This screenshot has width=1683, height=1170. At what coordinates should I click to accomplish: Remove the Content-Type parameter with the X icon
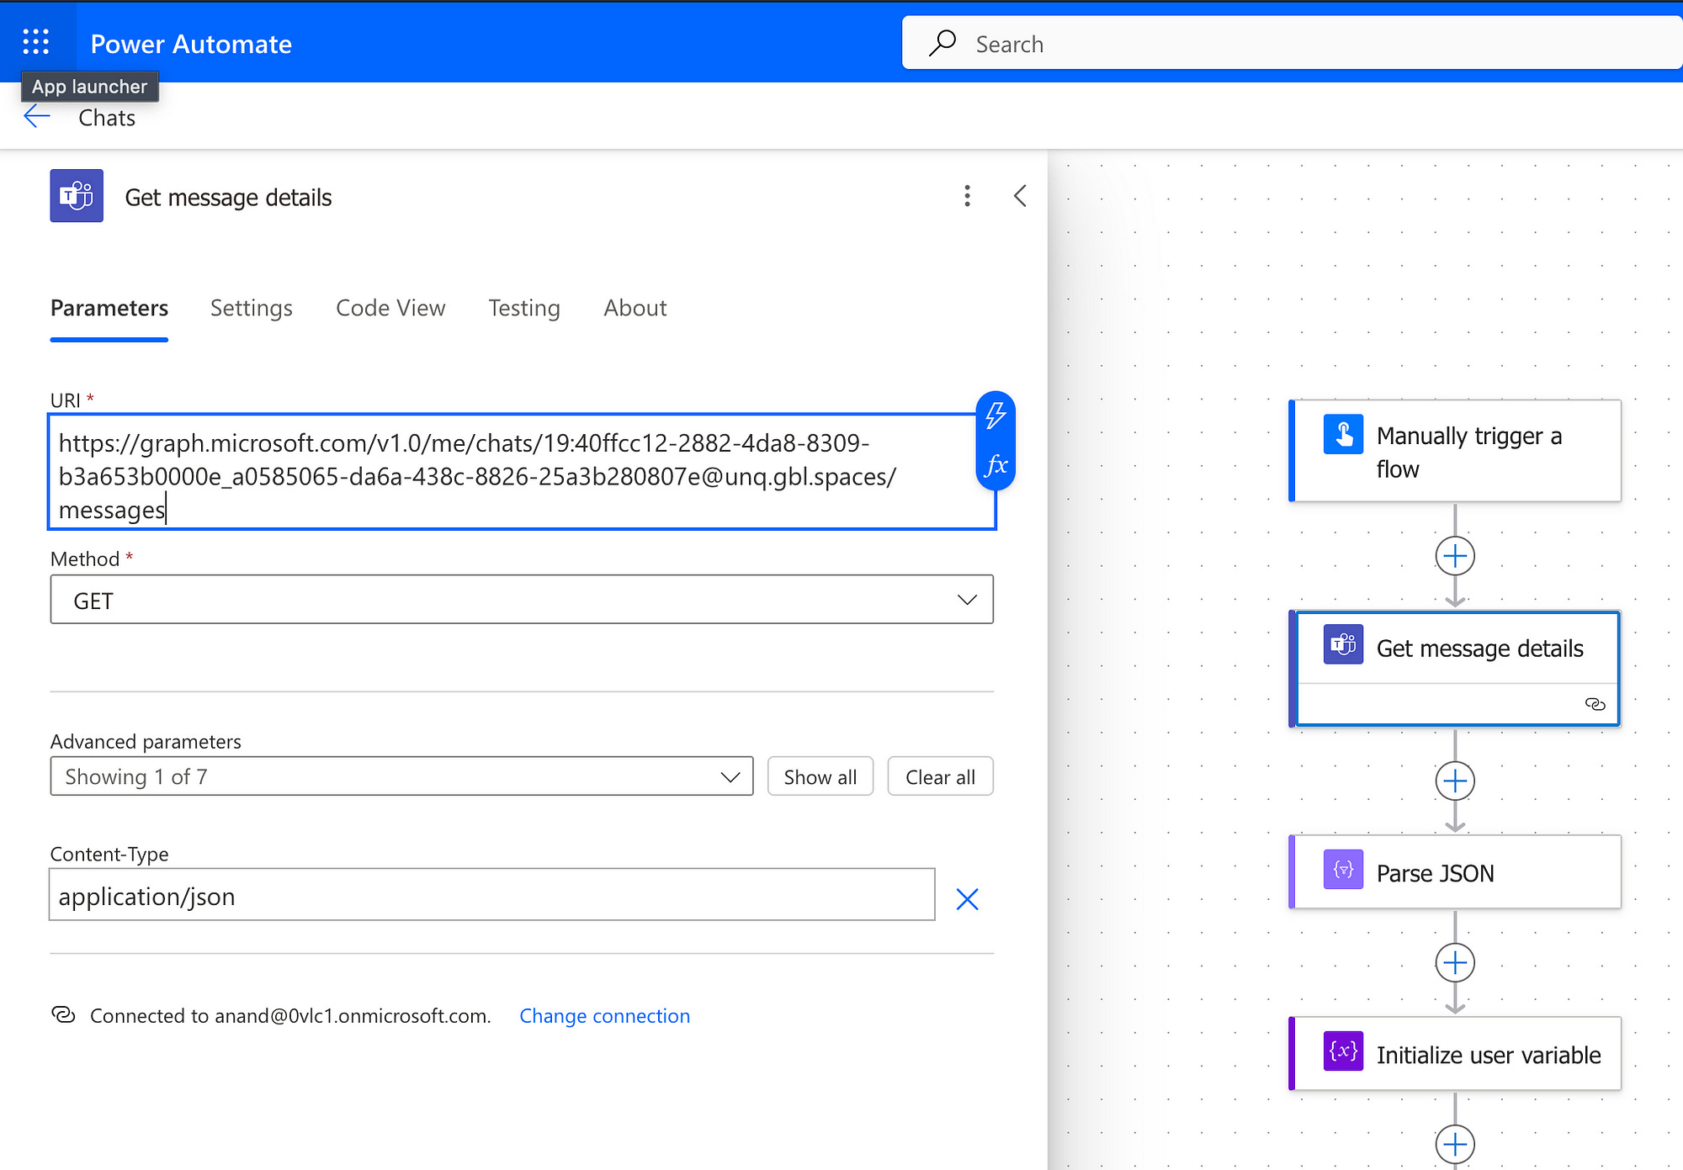tap(967, 899)
